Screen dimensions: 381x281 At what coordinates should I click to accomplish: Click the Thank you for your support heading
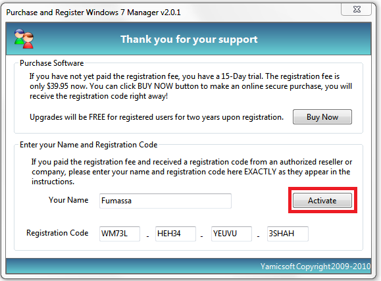189,39
